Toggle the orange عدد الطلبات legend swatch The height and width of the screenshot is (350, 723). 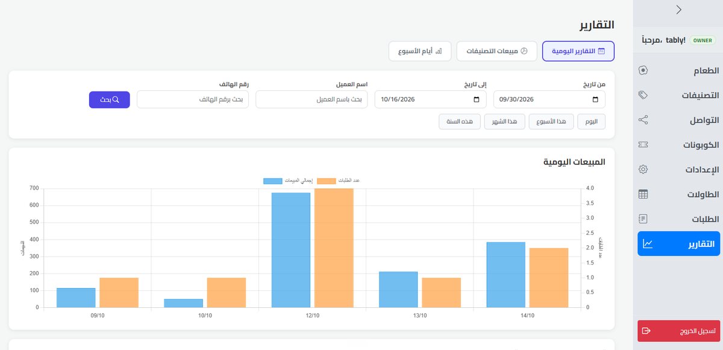[x=326, y=181]
